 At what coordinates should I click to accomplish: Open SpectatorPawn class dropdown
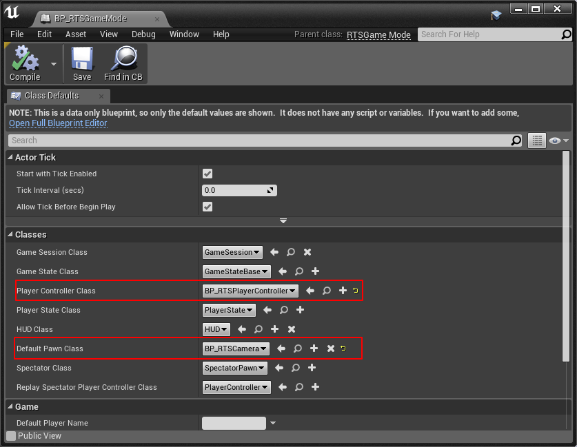(235, 368)
